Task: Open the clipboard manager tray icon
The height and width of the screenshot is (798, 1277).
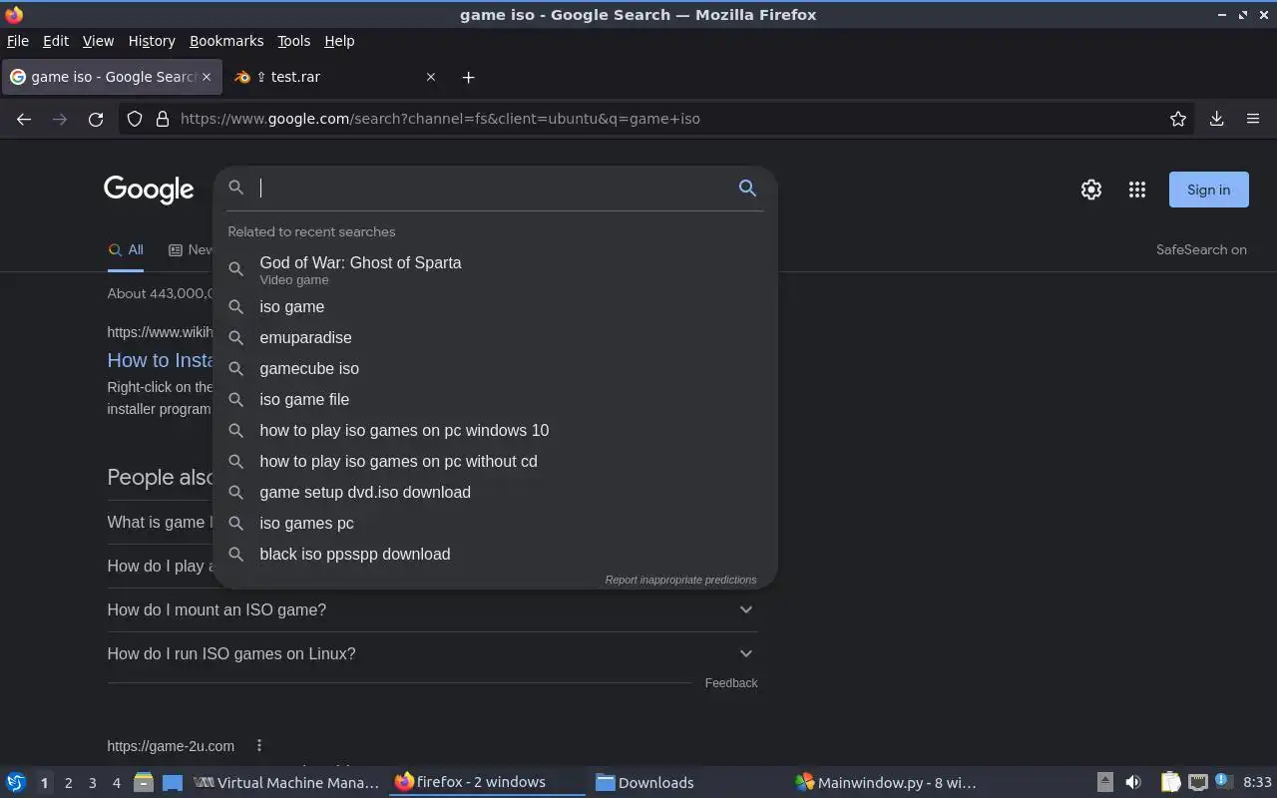Action: coord(1170,782)
